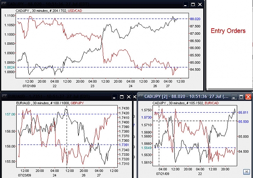Maximize the top CAD/JPY chart window
The height and width of the screenshot is (178, 253).
tap(193, 4)
